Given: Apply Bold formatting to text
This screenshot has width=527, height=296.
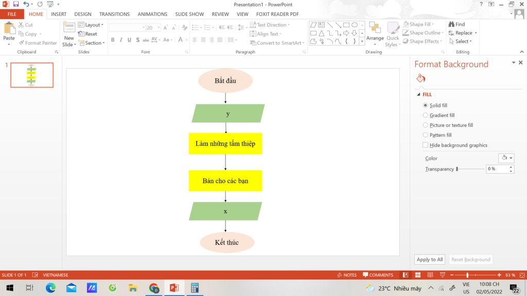Looking at the screenshot, I should coord(113,40).
